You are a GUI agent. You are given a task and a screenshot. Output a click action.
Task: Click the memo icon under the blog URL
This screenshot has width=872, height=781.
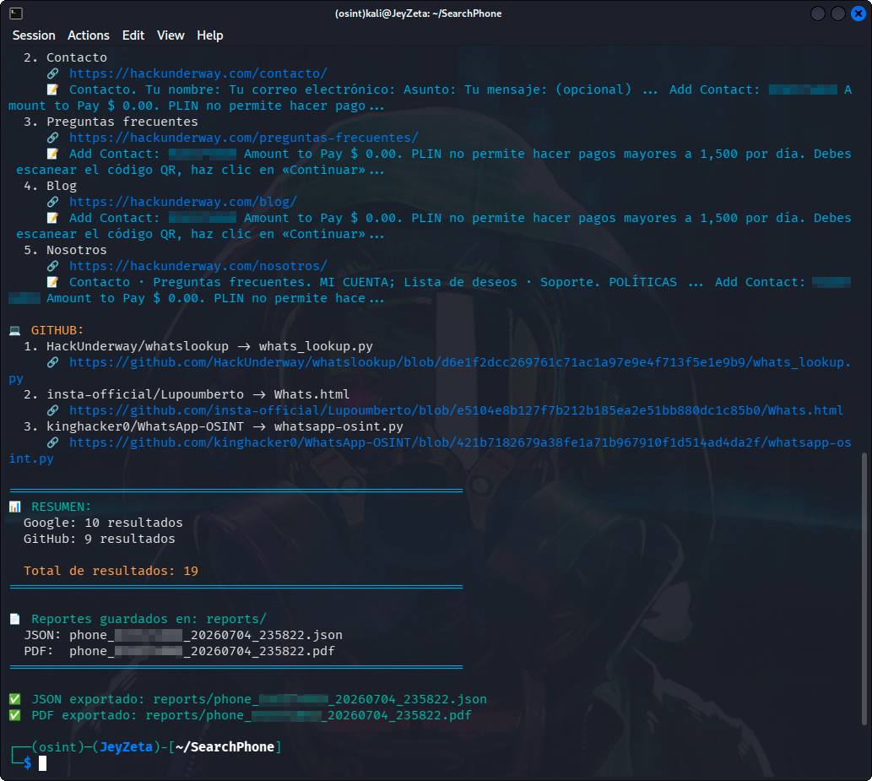coord(53,218)
